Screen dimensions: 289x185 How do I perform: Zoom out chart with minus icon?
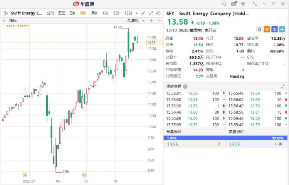pyautogui.click(x=160, y=21)
